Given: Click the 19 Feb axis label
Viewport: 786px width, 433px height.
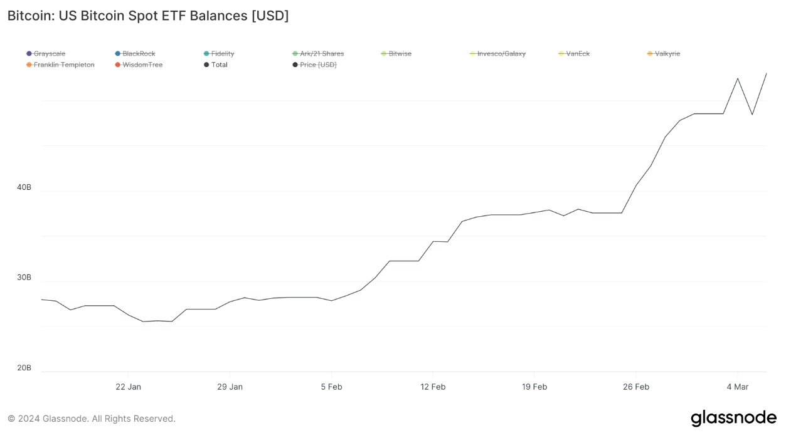Looking at the screenshot, I should point(534,387).
